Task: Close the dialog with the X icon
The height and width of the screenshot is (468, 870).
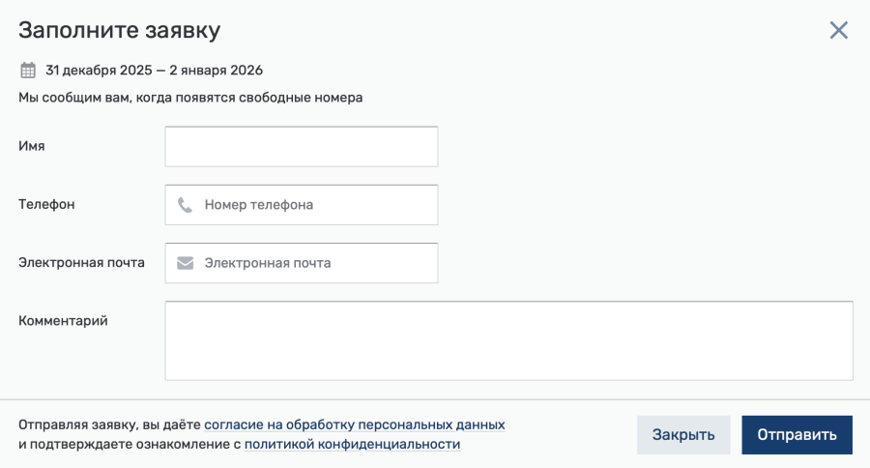Action: (838, 30)
